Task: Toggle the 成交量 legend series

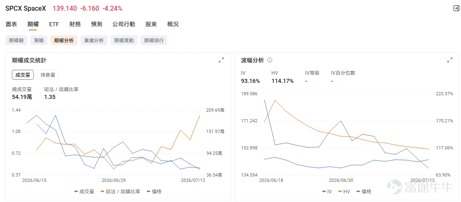Action: (x=84, y=192)
